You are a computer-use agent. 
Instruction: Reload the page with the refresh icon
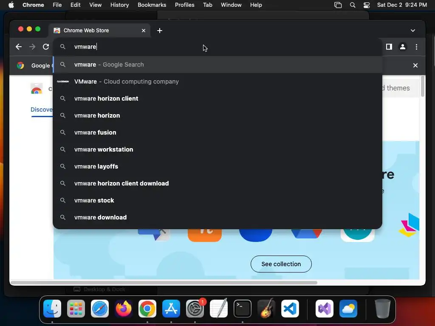point(46,47)
